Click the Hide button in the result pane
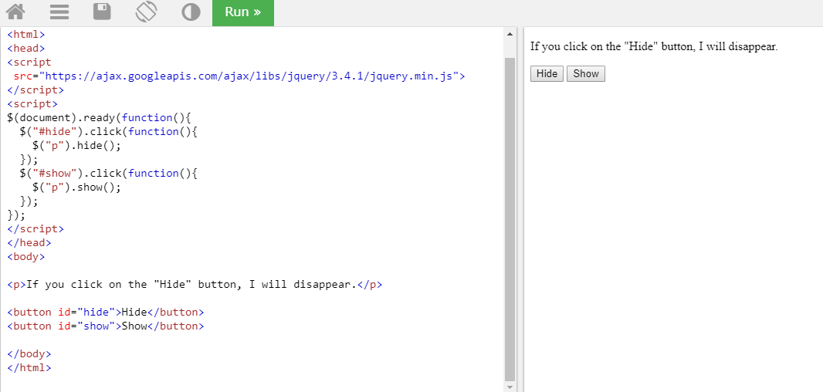This screenshot has height=392, width=823. (547, 73)
